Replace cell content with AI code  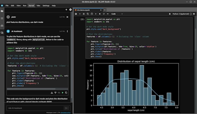pos(59,93)
